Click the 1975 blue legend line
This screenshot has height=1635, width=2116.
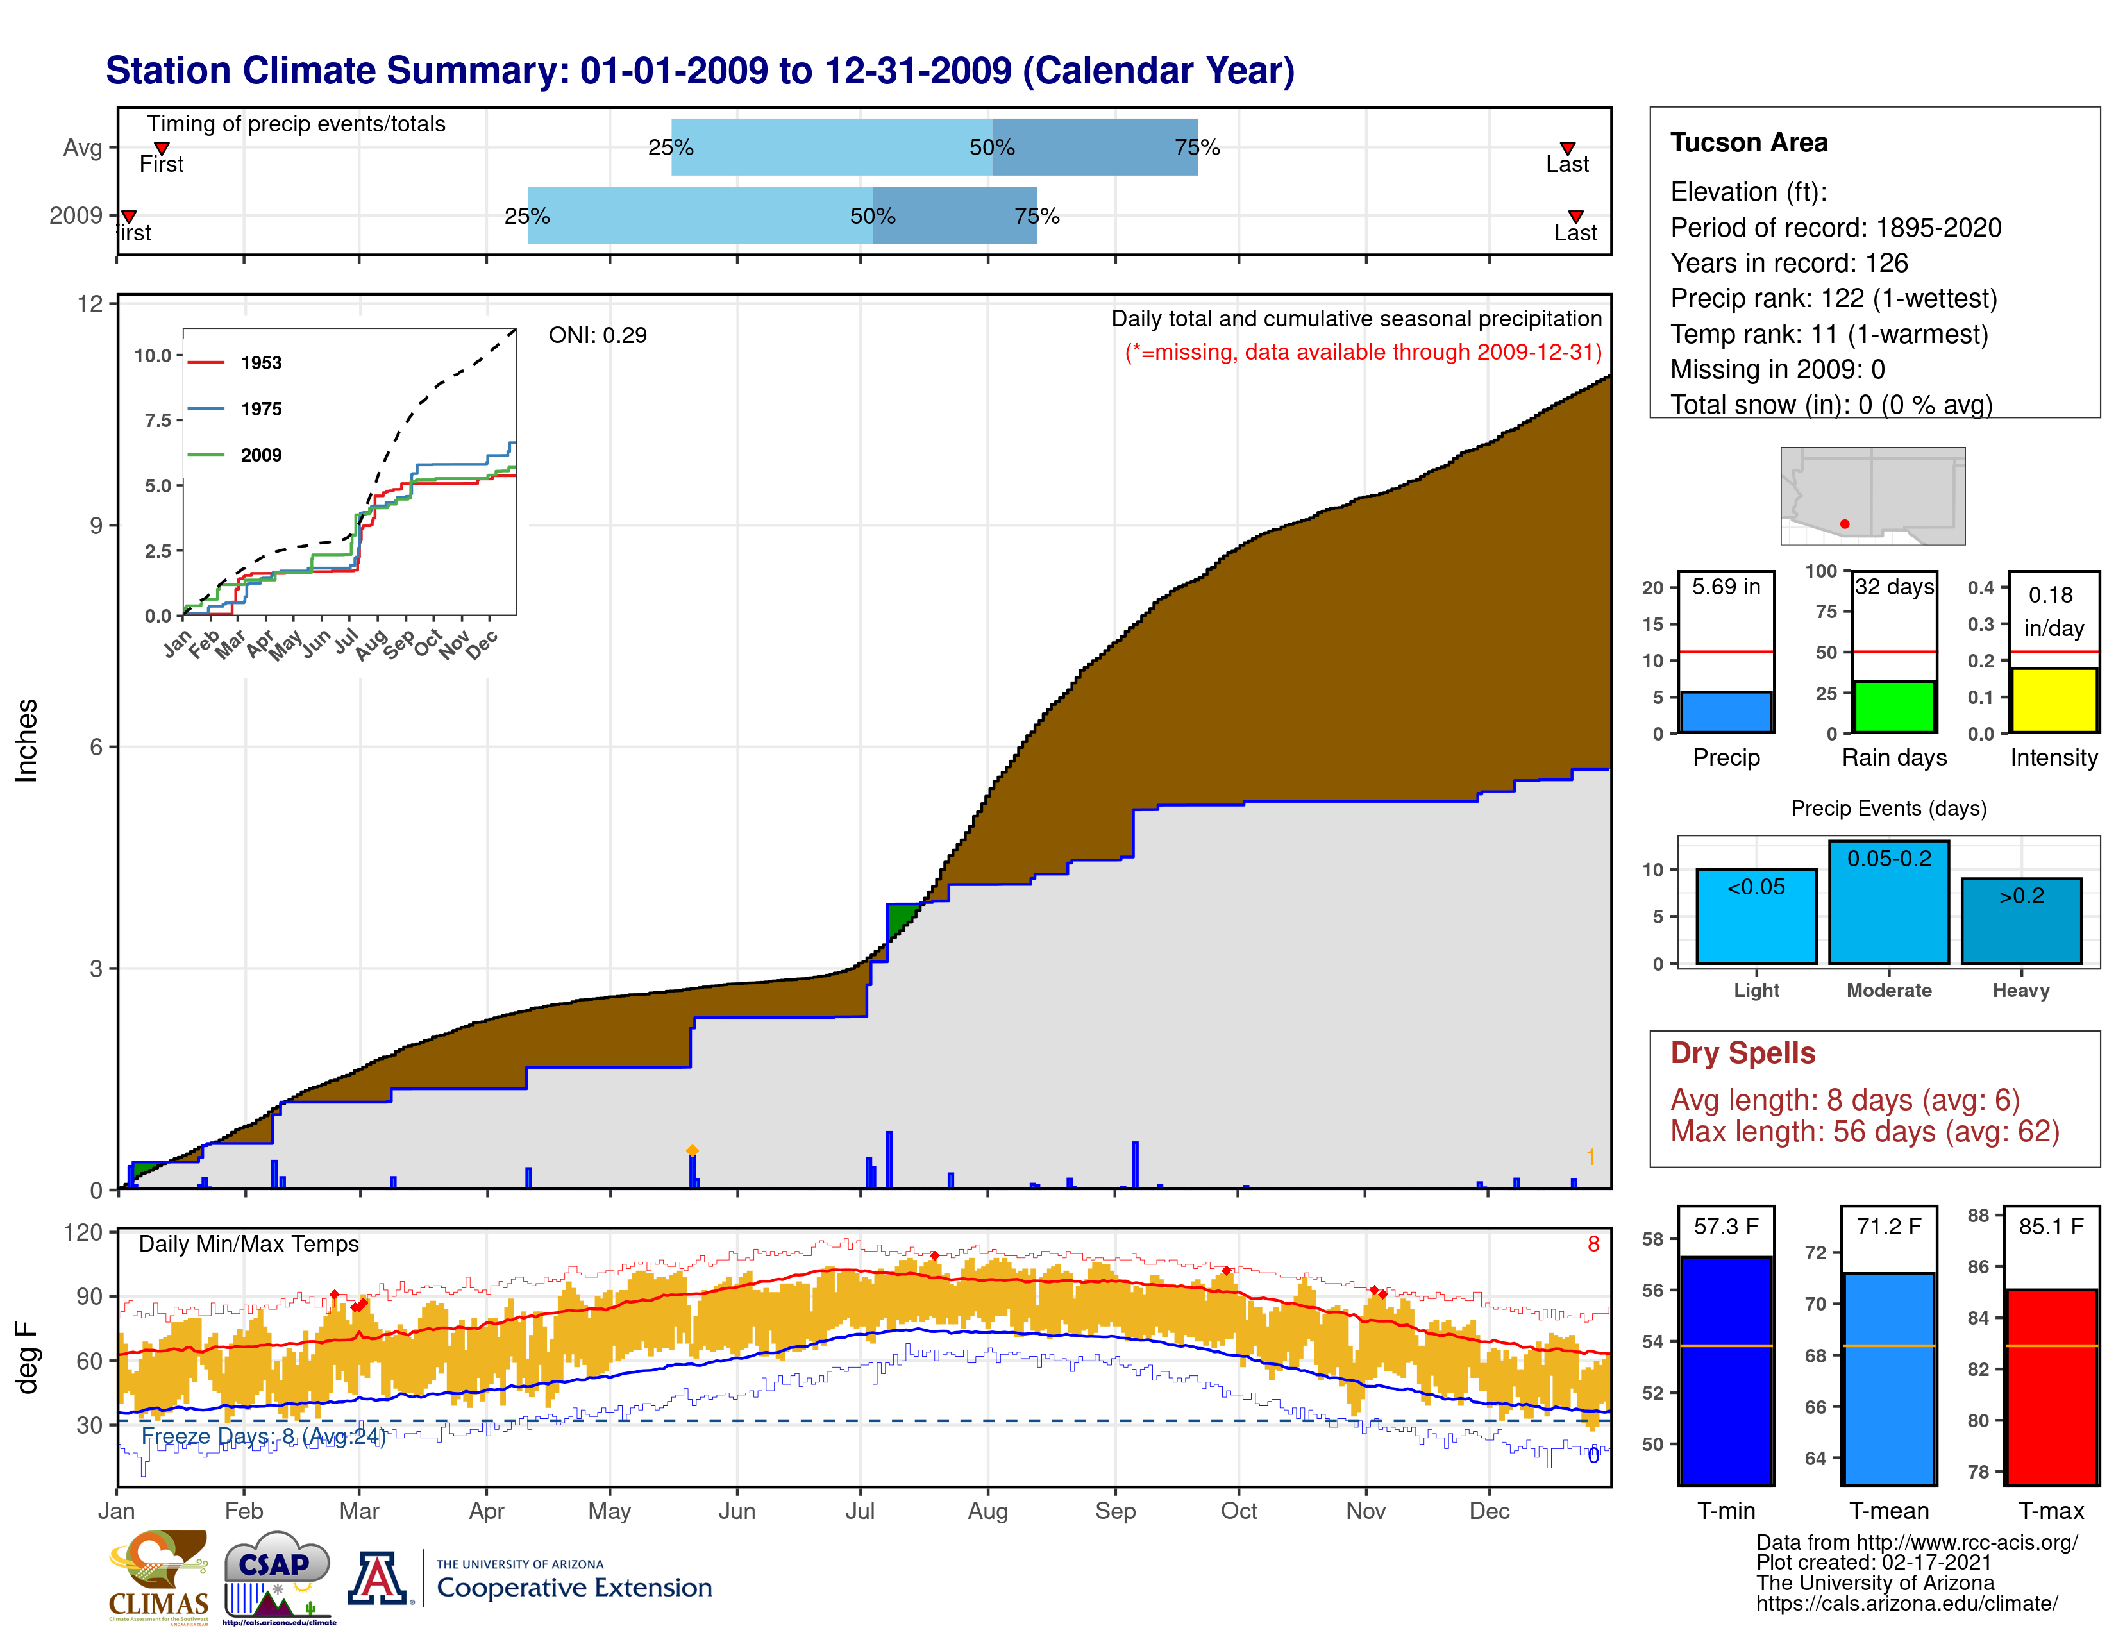point(205,409)
